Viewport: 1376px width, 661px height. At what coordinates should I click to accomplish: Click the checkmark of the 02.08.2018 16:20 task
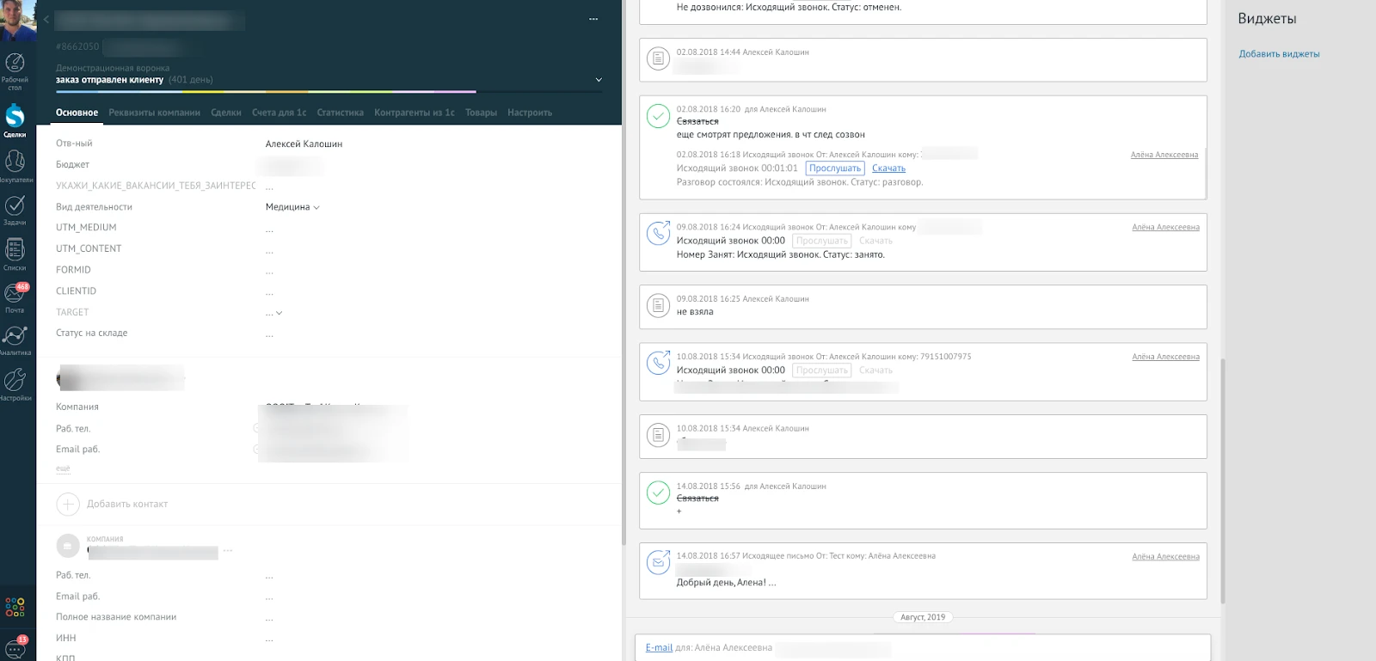[x=658, y=116]
